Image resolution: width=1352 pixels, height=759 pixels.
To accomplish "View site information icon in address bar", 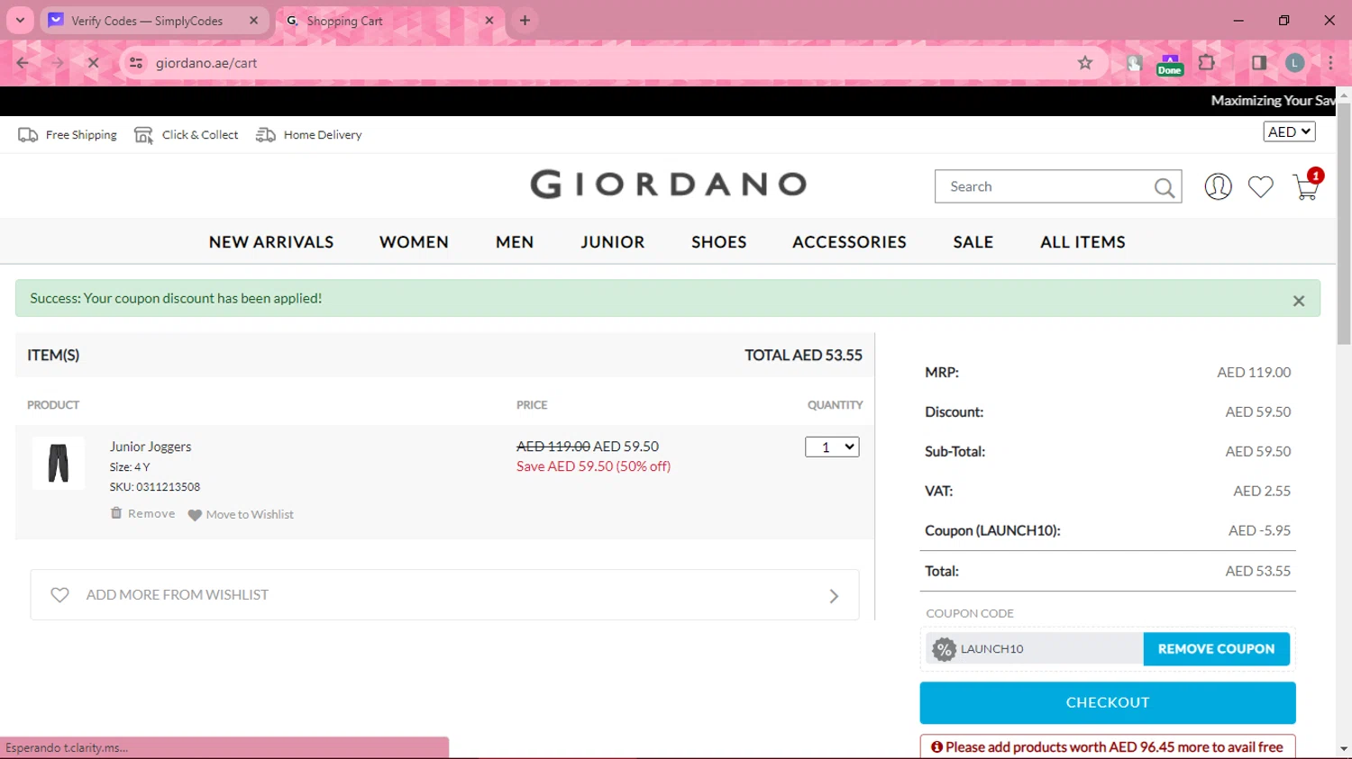I will pos(136,63).
